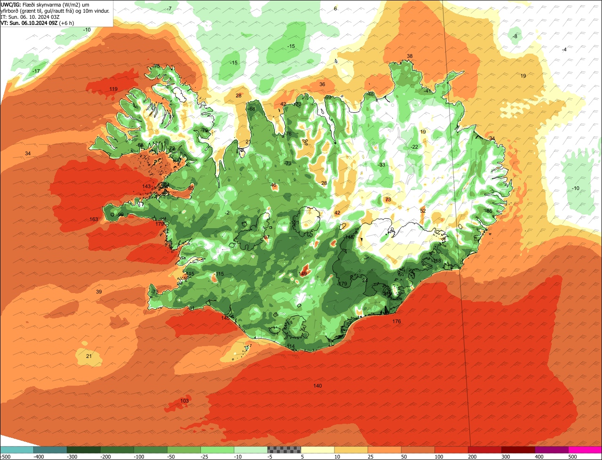Click the '36' map value
The height and width of the screenshot is (460, 602).
click(x=322, y=85)
